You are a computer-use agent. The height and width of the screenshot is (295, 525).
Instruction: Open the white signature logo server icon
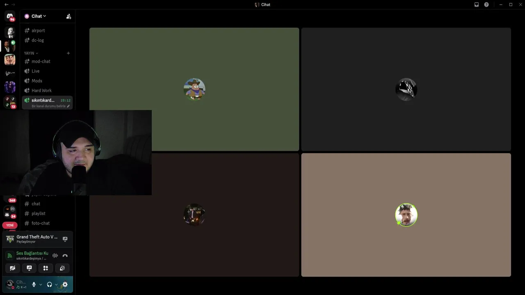10,73
